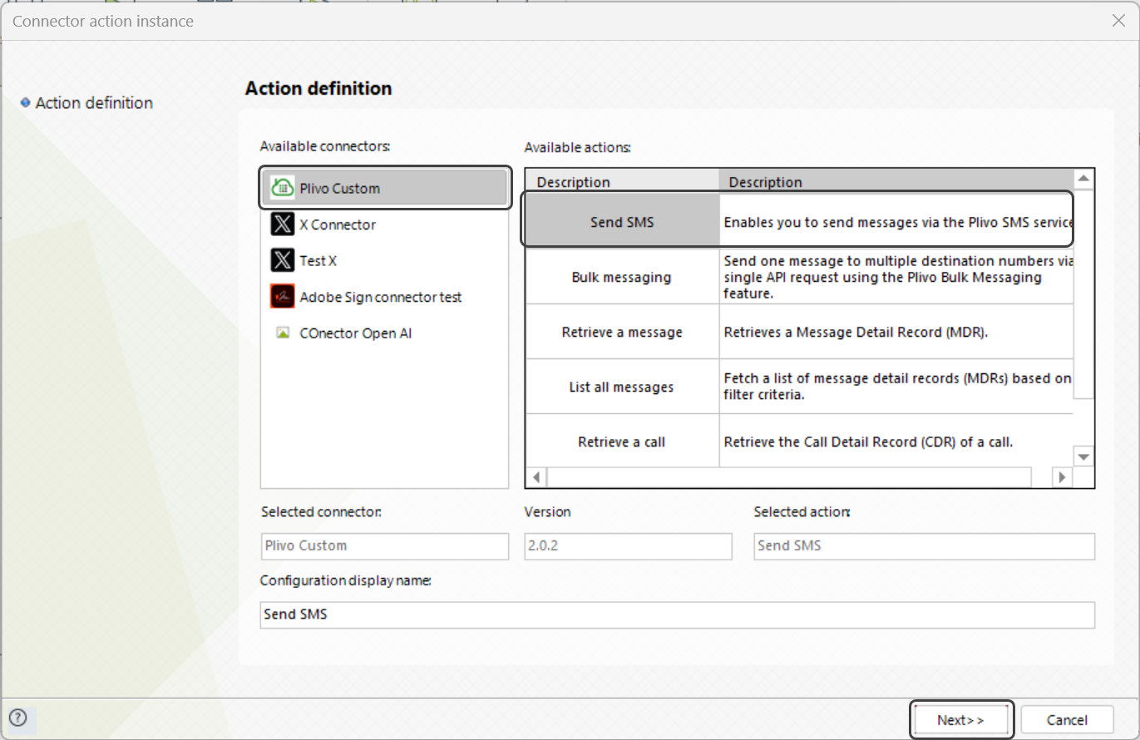Image resolution: width=1140 pixels, height=740 pixels.
Task: Click the COnector Open AI icon
Action: (x=283, y=333)
